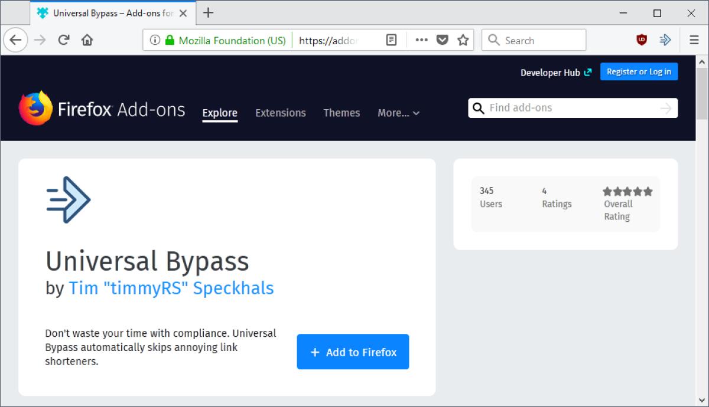This screenshot has height=407, width=709.
Task: Navigate back using the arrow button
Action: tap(16, 40)
